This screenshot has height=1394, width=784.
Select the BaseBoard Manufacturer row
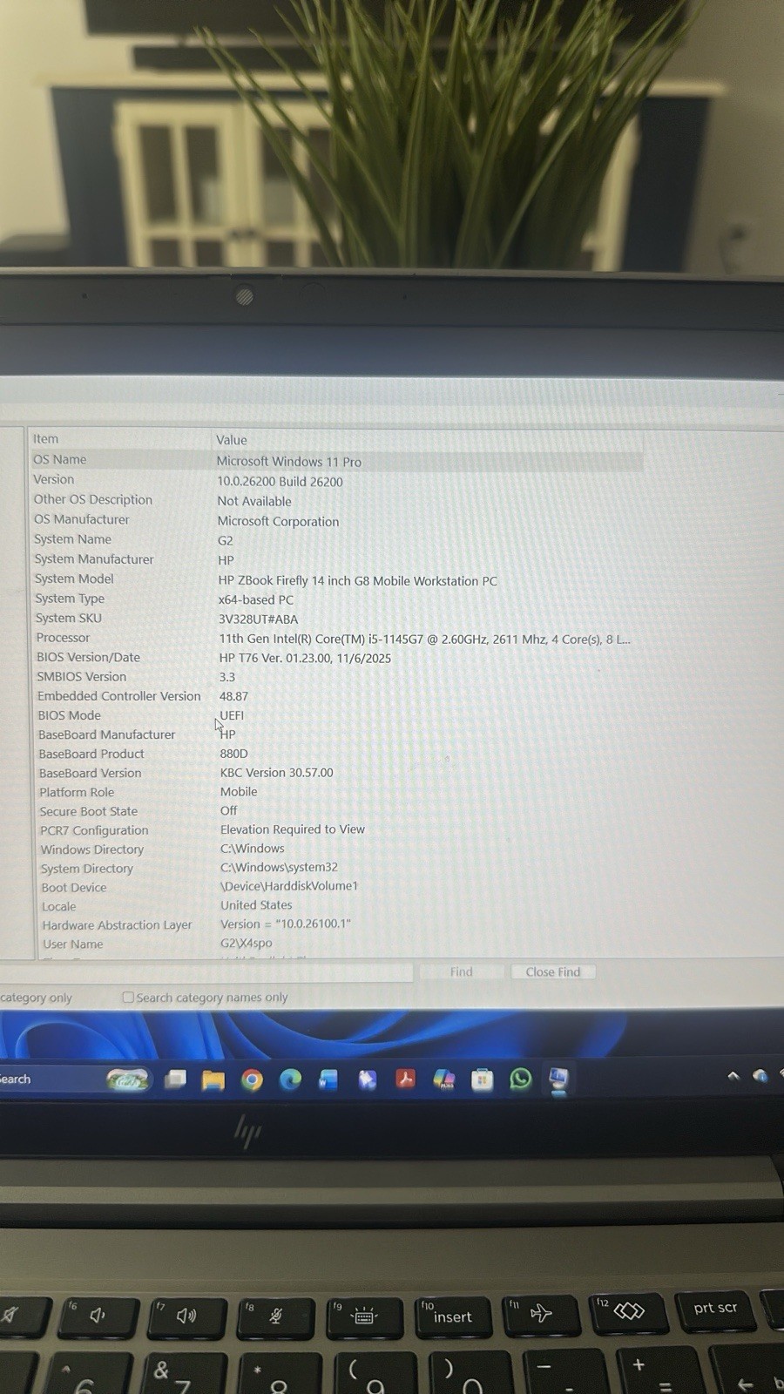pyautogui.click(x=336, y=734)
